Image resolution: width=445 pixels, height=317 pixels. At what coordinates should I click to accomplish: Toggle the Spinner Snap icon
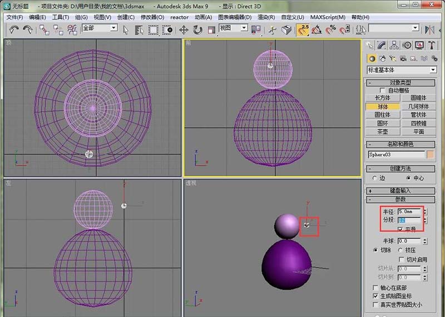(x=344, y=29)
